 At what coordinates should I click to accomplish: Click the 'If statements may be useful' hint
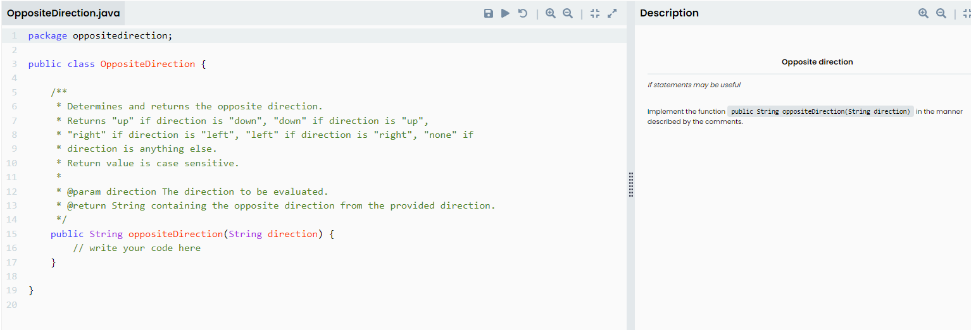coord(694,85)
